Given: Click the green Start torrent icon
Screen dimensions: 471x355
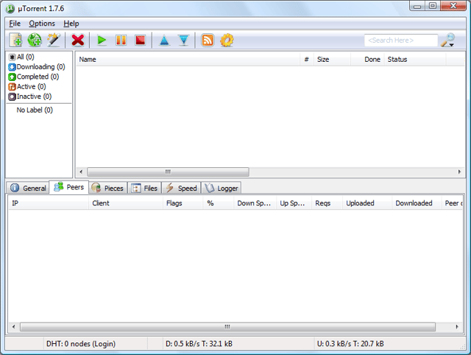Looking at the screenshot, I should [102, 40].
